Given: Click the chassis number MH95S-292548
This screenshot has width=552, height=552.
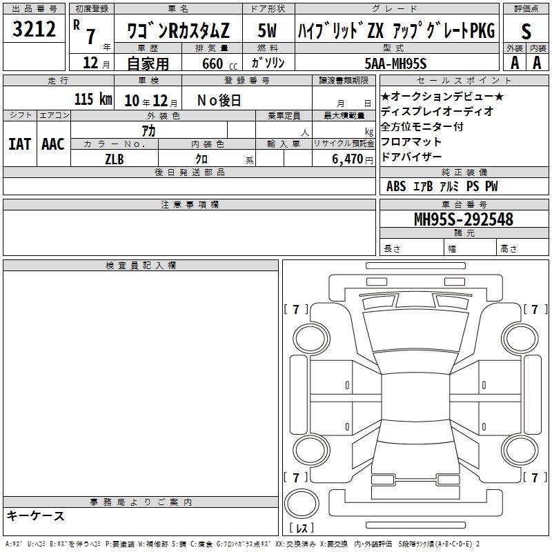Looking at the screenshot, I should 463,219.
